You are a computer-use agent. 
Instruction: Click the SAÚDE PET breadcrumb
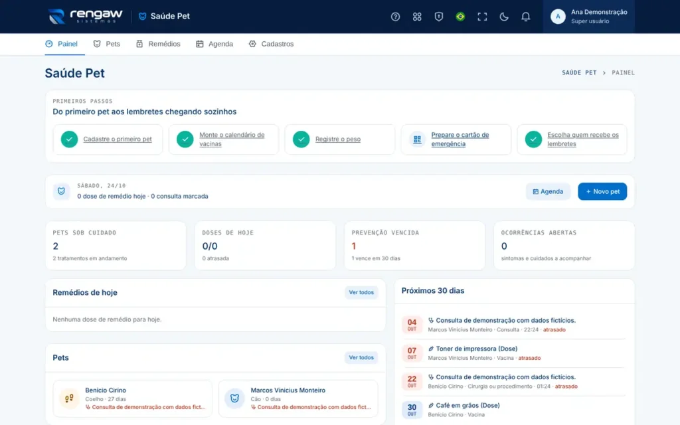(x=579, y=73)
